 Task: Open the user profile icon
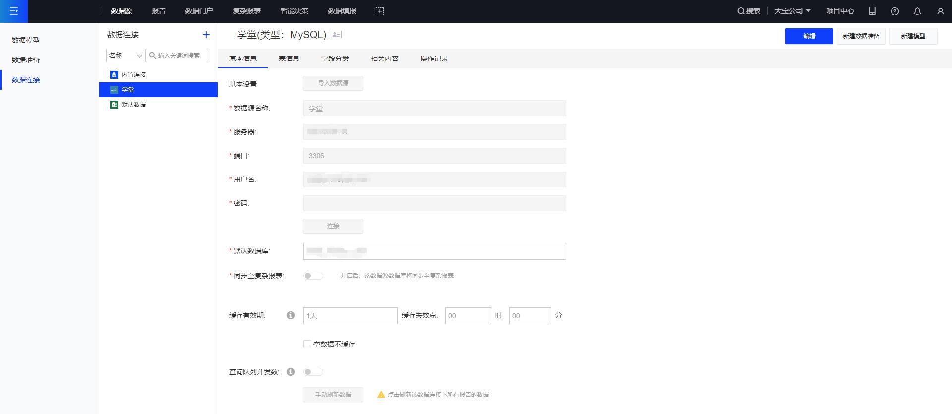940,11
